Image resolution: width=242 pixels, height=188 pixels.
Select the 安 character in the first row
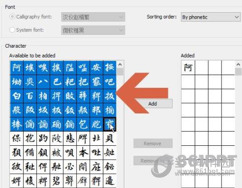coord(96,68)
